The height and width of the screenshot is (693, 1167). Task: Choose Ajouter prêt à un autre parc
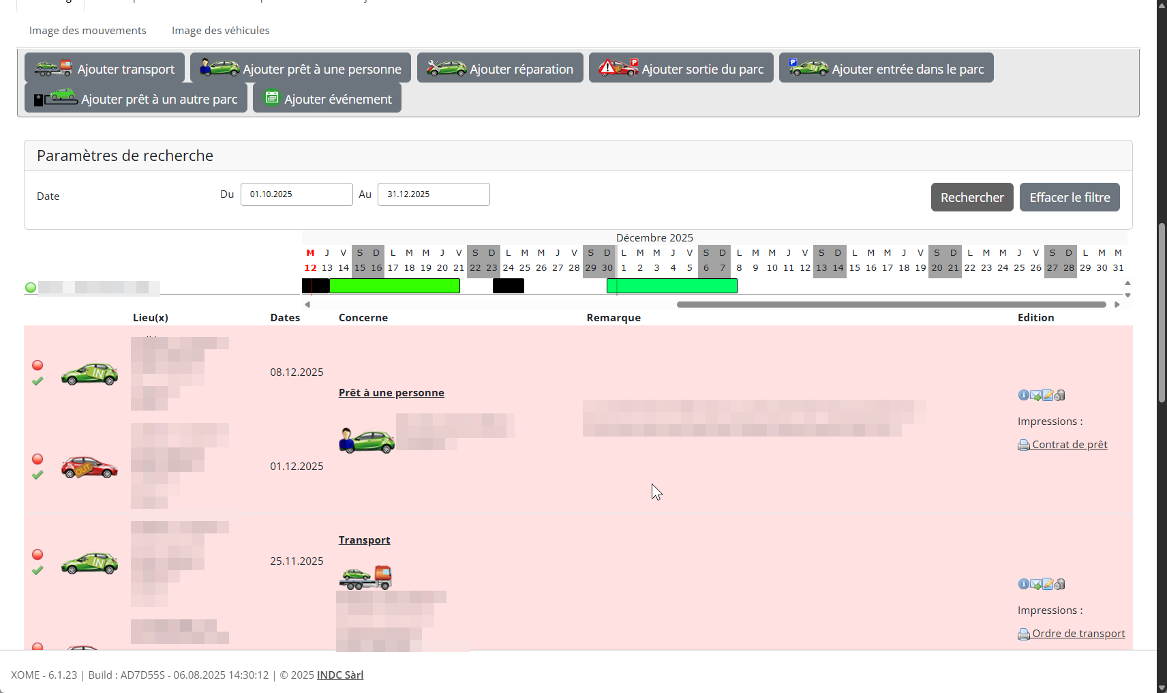click(136, 98)
